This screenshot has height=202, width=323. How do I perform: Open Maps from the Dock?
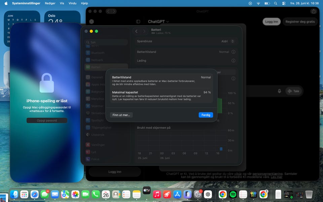tap(65, 194)
